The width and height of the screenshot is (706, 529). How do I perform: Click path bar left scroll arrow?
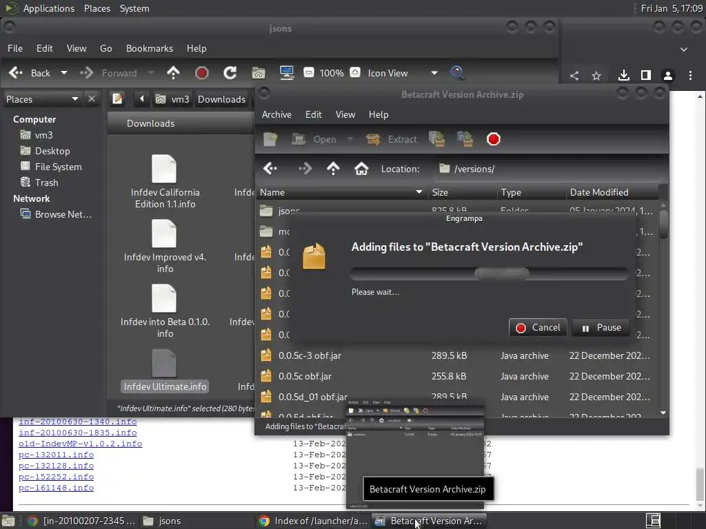coord(142,99)
